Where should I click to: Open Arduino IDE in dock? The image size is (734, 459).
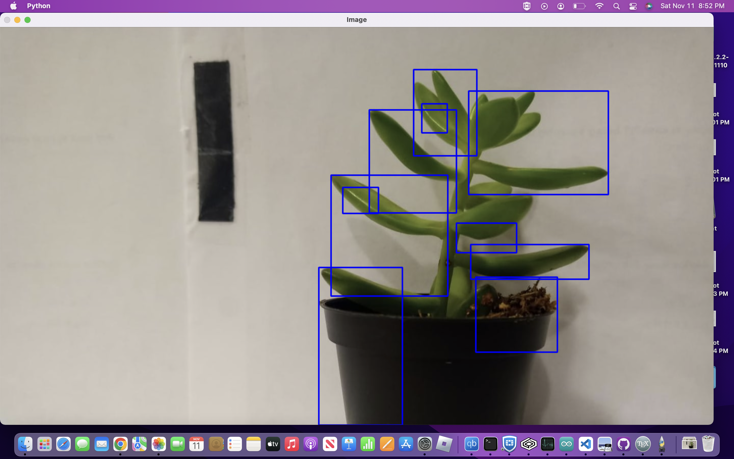pyautogui.click(x=566, y=444)
